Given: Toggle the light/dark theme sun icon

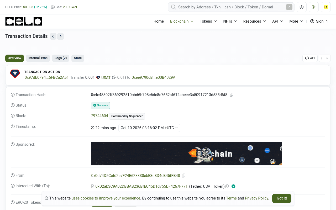Looking at the screenshot, I should pos(314,7).
